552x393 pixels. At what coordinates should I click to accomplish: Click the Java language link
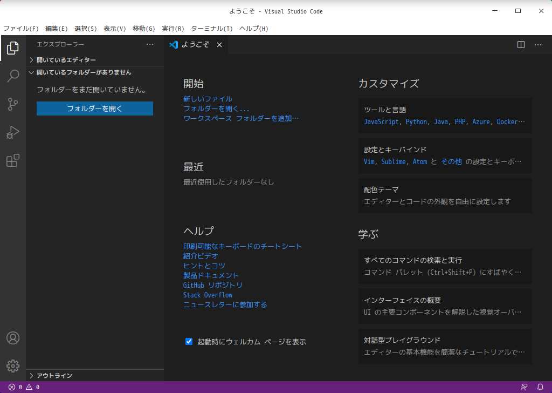[441, 122]
